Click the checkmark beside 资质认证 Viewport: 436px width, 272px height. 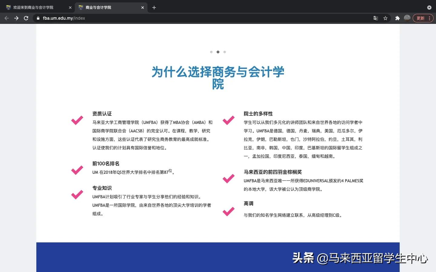click(77, 120)
